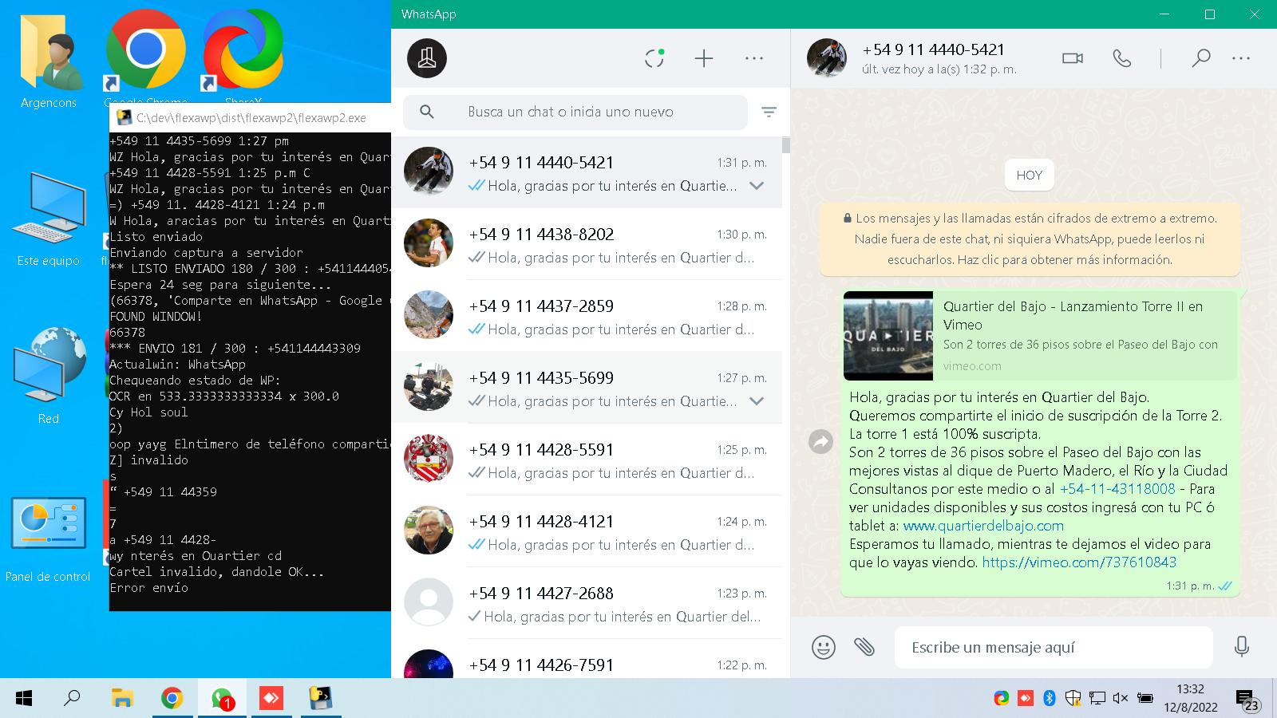Record a voice message with microphone
Image resolution: width=1277 pixels, height=718 pixels.
click(1241, 647)
